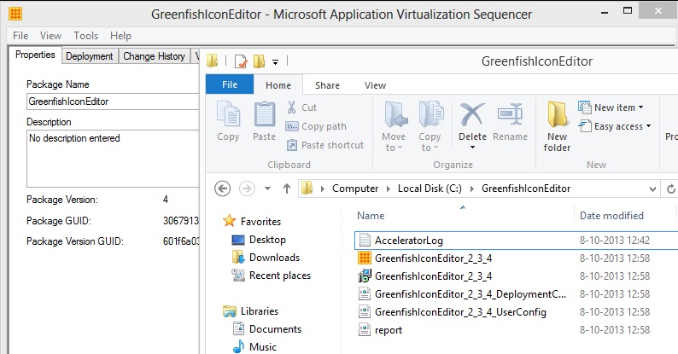The image size is (678, 354).
Task: Open the Share ribbon tab
Action: pyautogui.click(x=327, y=85)
